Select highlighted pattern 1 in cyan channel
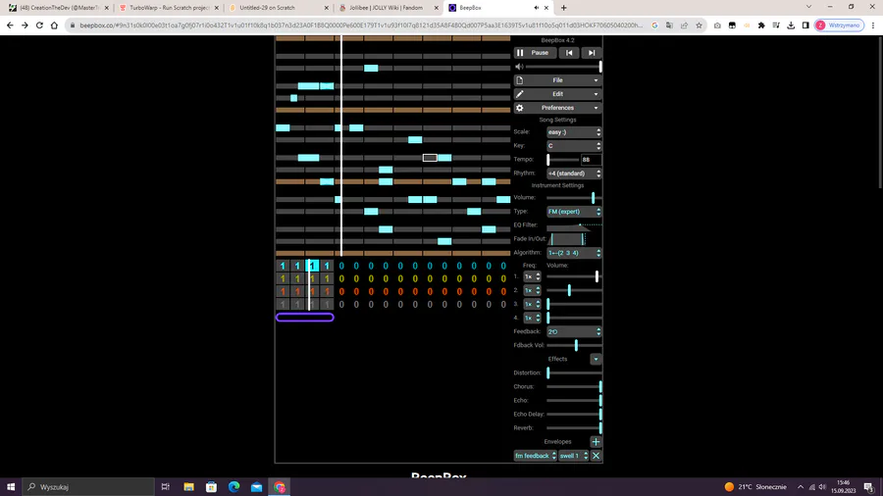The image size is (883, 496). tap(312, 266)
